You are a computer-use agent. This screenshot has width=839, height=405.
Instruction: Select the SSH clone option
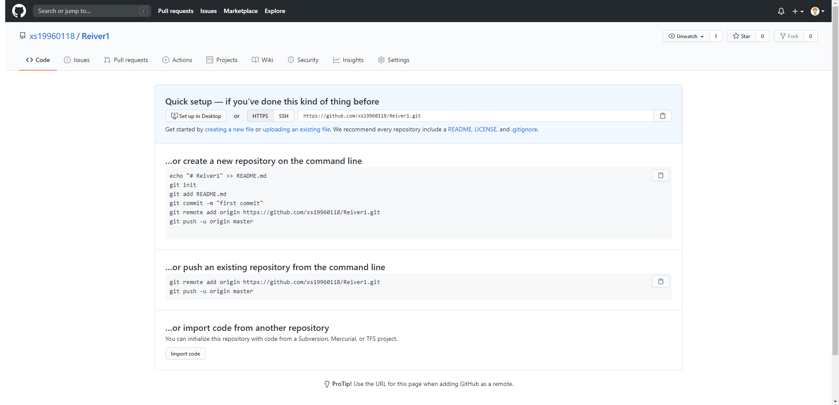click(x=284, y=116)
